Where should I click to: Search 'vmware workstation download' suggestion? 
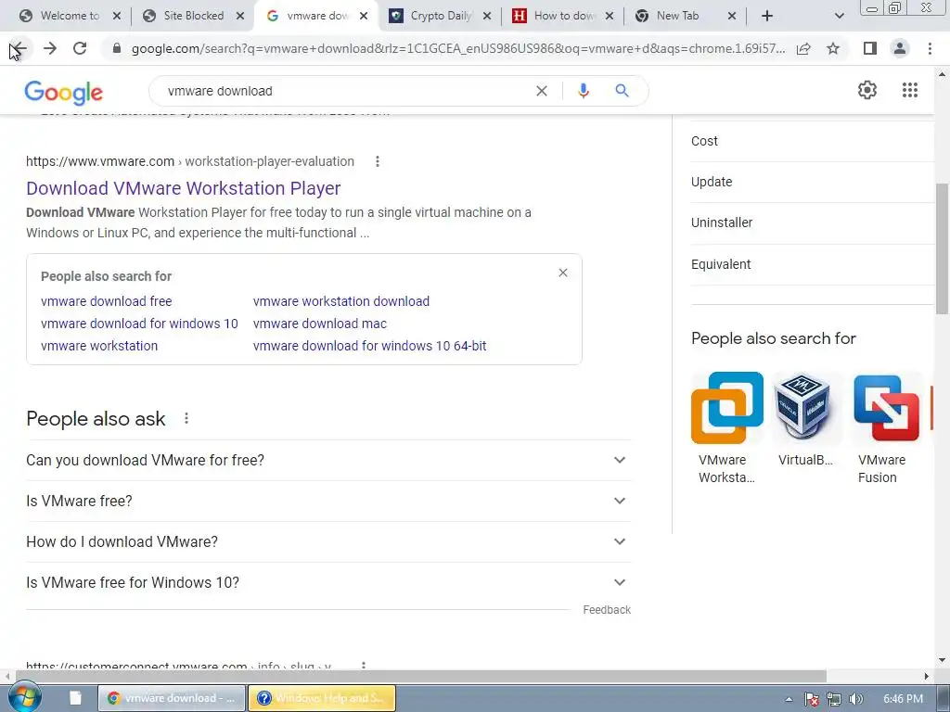coord(341,301)
